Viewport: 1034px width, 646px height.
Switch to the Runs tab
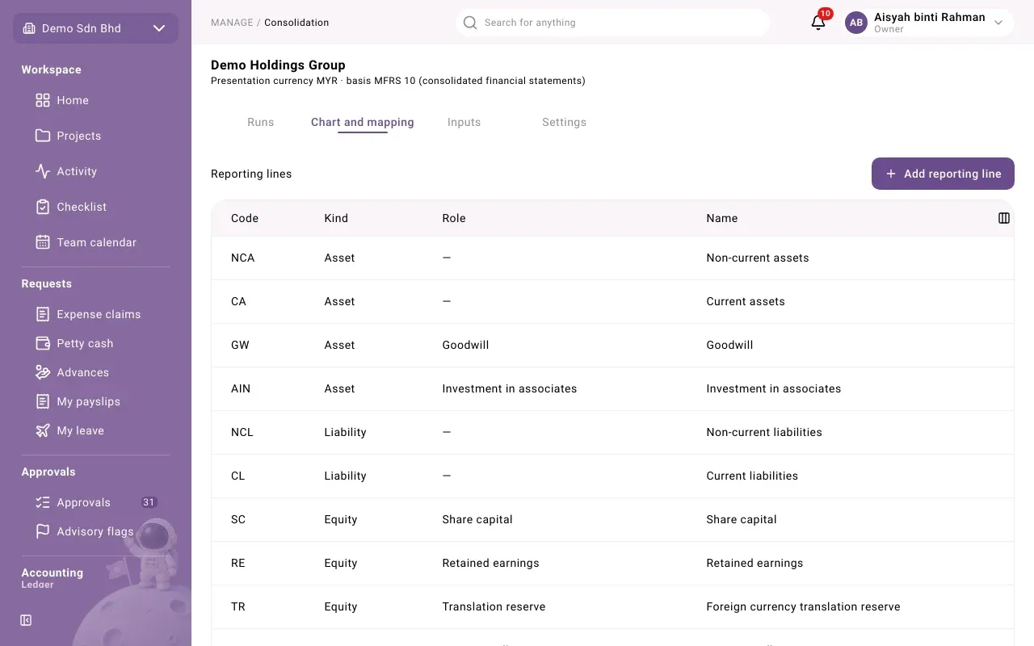tap(261, 122)
